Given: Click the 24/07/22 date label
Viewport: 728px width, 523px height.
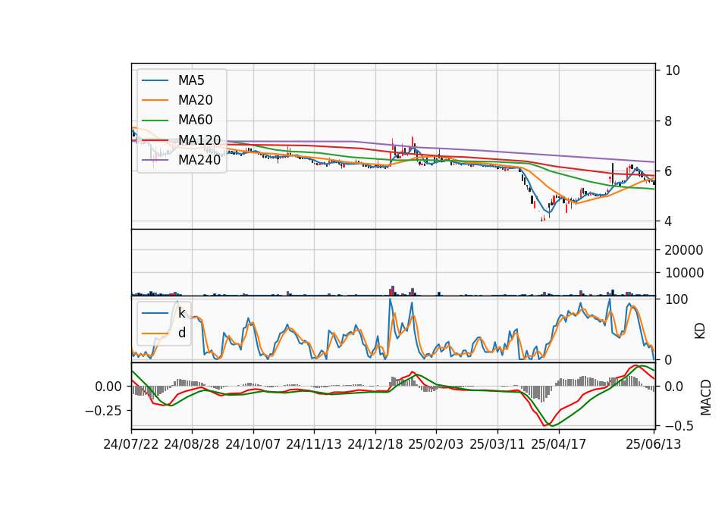Looking at the screenshot, I should [x=131, y=444].
